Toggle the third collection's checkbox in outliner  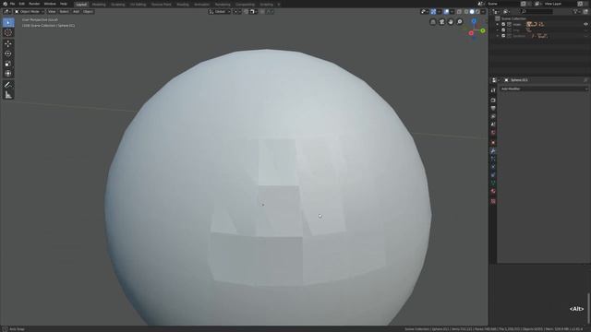(503, 36)
